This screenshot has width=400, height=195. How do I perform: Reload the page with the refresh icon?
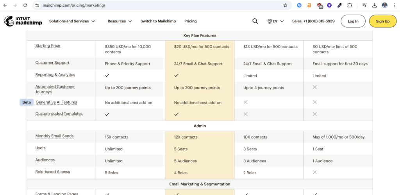pos(25,5)
